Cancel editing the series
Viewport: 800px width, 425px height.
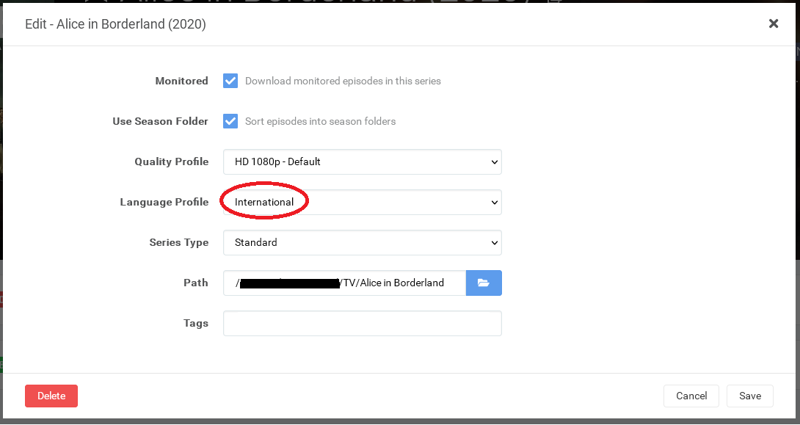691,396
